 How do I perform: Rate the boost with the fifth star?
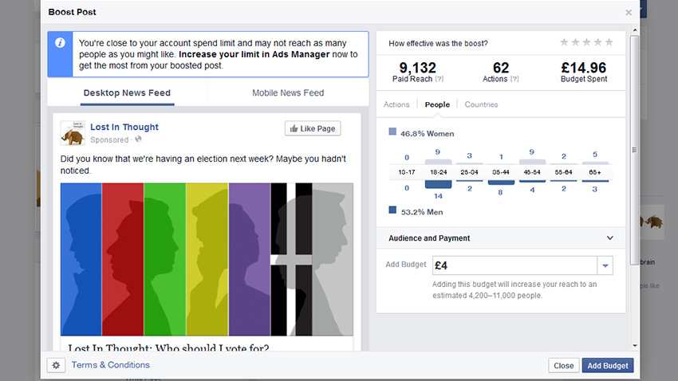point(609,42)
